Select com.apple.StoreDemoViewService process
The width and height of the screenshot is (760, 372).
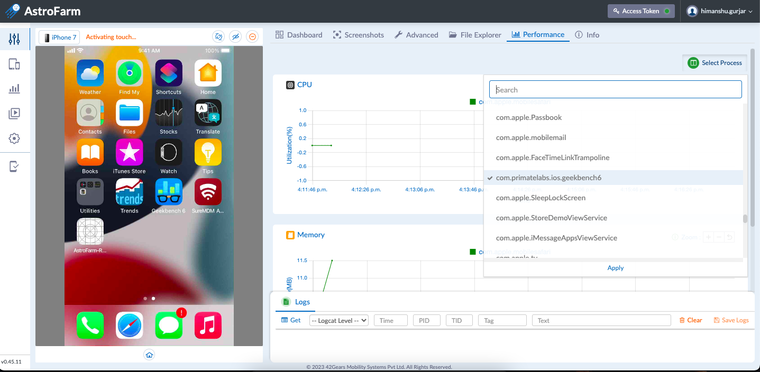(614, 218)
